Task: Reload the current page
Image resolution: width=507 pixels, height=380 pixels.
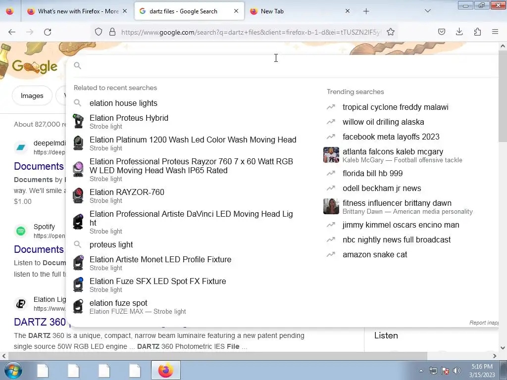Action: coord(48,32)
